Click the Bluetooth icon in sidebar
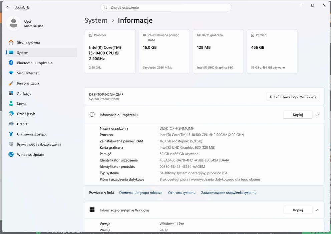Screen dimensions: 331x234 [x=11, y=63]
